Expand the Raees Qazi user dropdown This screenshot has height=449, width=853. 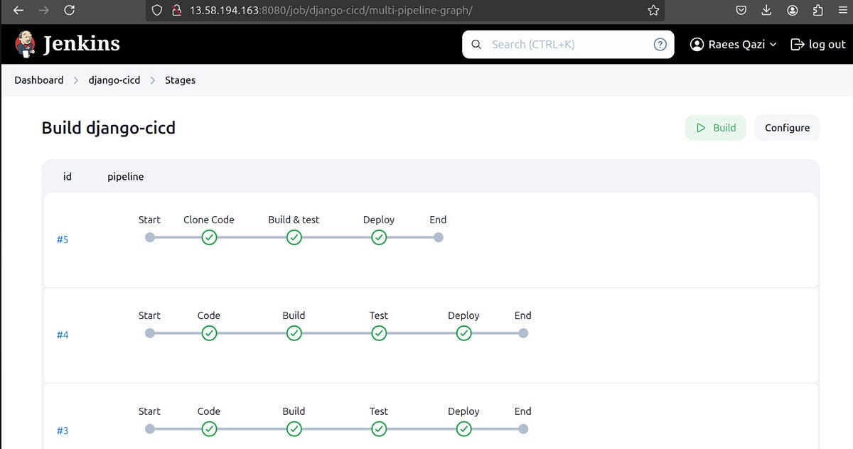734,44
